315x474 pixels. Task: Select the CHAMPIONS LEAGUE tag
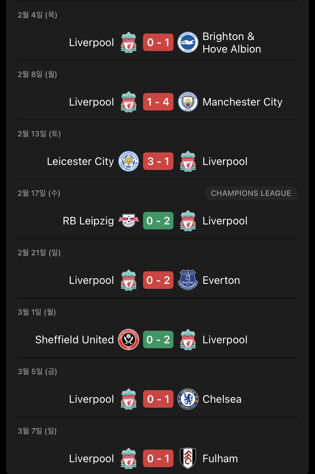tap(251, 193)
